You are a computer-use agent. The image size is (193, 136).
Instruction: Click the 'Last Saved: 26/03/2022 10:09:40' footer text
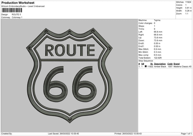pos(63,134)
